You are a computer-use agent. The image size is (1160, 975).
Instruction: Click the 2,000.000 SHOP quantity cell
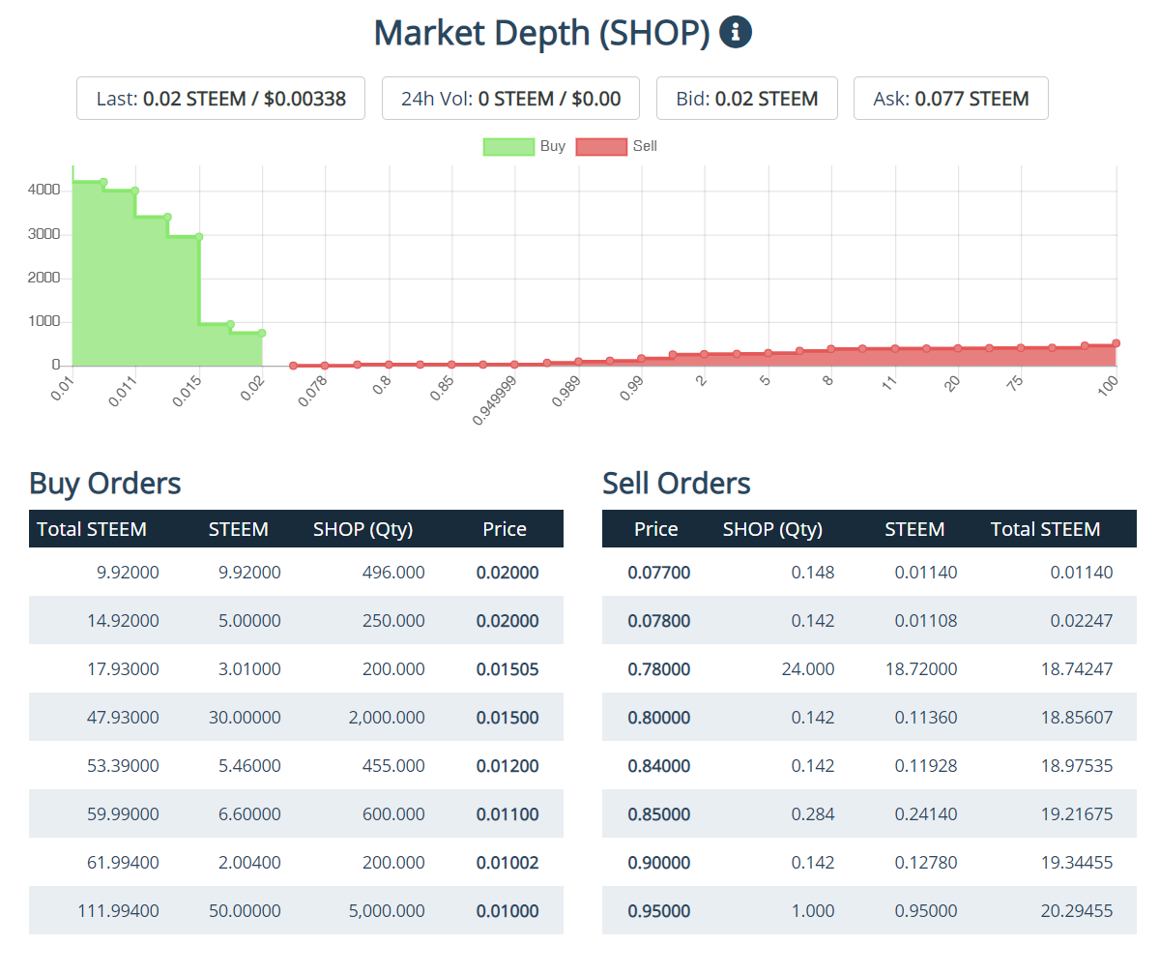387,717
